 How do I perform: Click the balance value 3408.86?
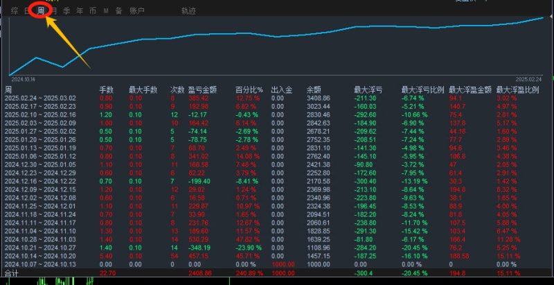click(x=319, y=98)
